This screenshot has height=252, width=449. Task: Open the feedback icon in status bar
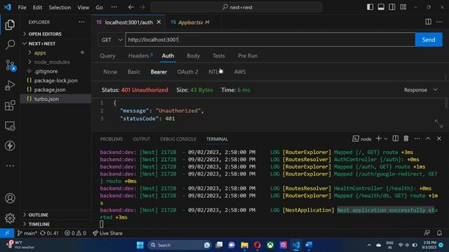click(x=427, y=233)
